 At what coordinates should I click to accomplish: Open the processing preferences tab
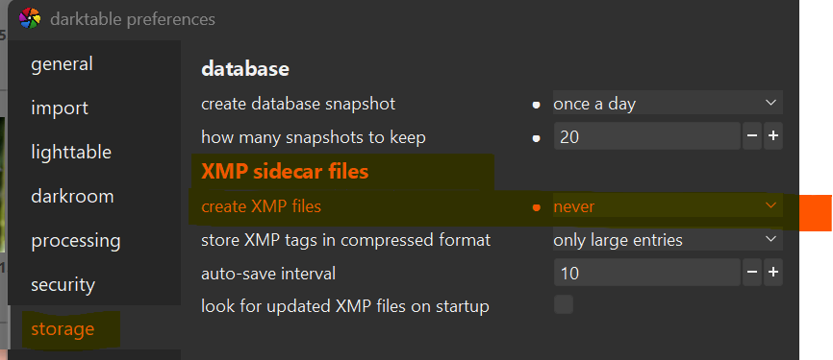(x=76, y=241)
